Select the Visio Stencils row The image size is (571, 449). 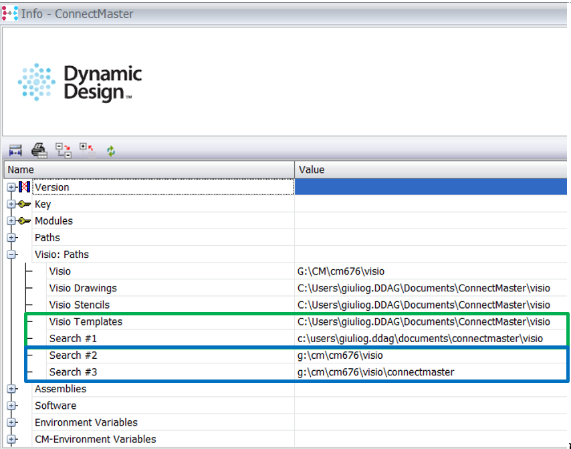coord(80,305)
